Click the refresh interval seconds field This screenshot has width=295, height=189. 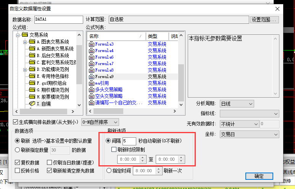[129, 141]
